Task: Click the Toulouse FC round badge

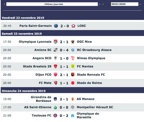Action: point(55,115)
